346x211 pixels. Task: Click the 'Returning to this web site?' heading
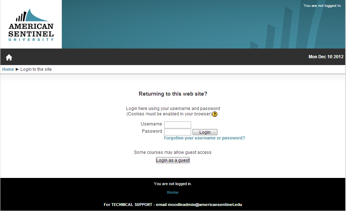point(173,94)
